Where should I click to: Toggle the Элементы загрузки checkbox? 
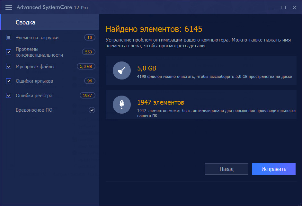tap(9, 38)
